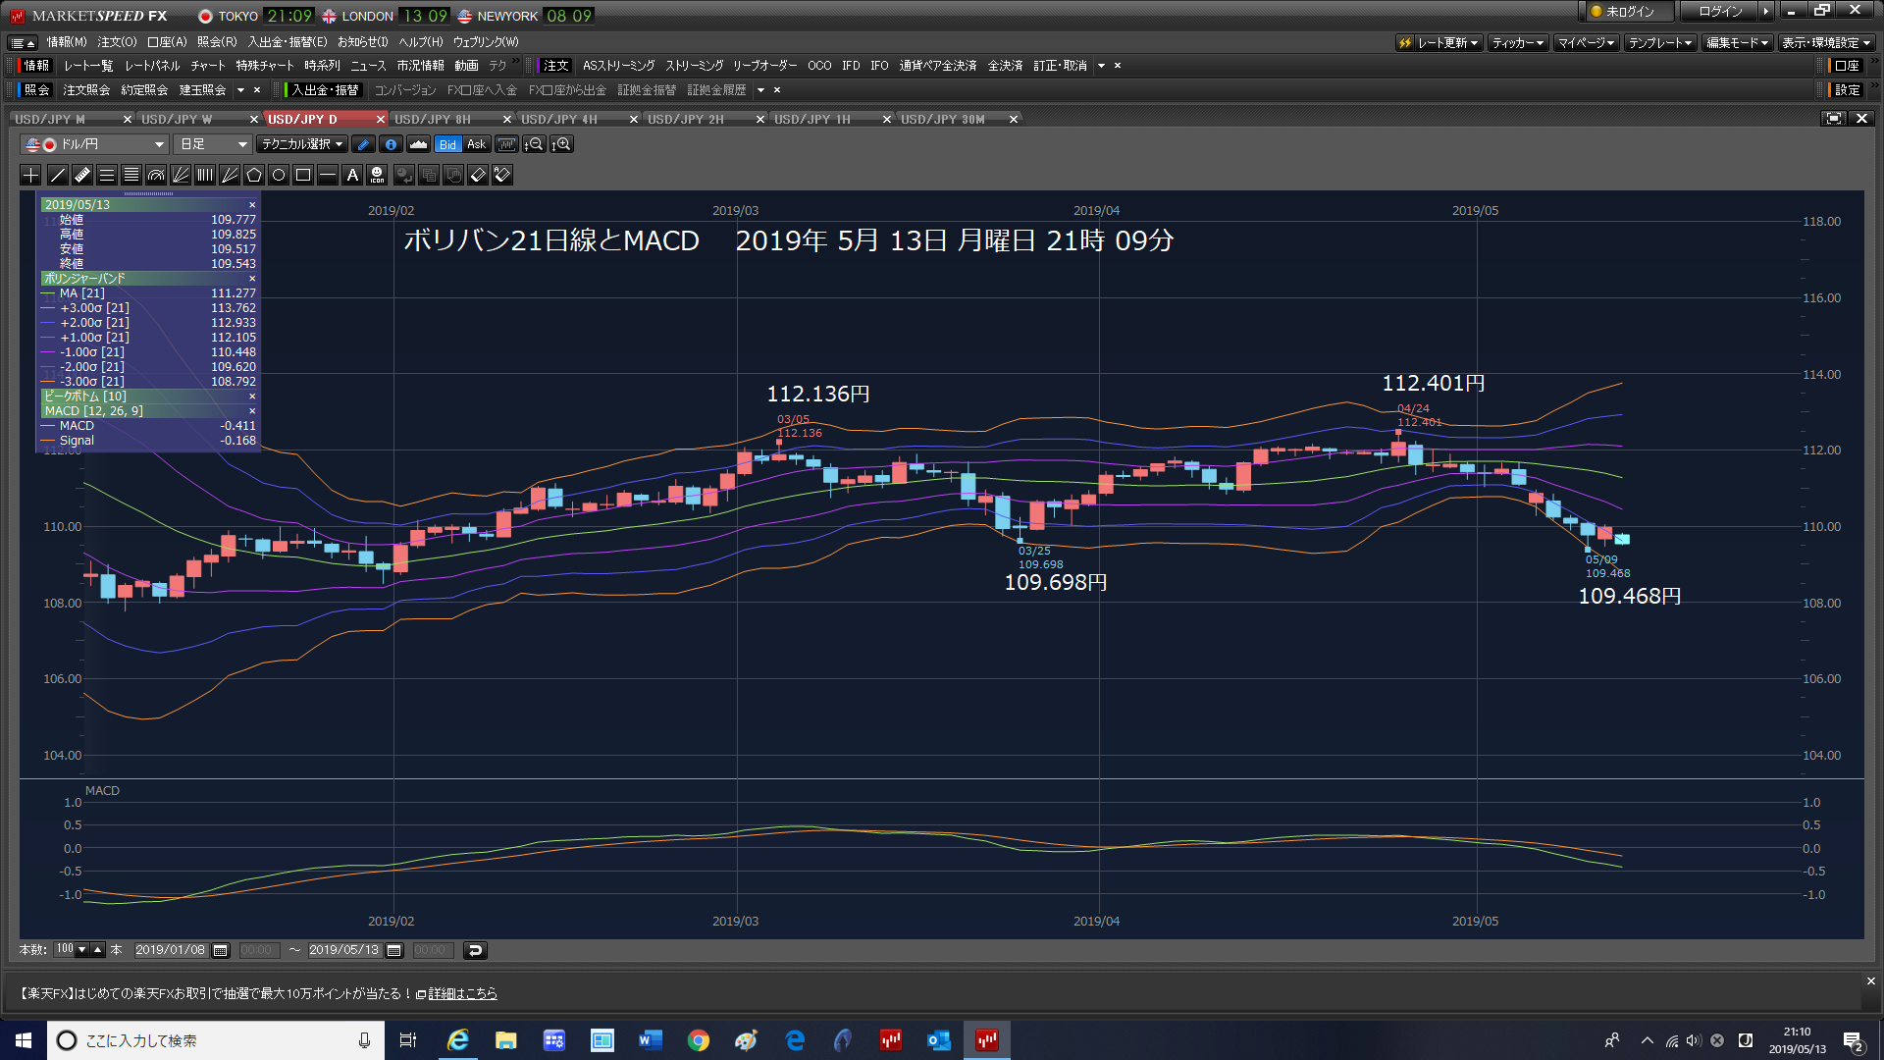Open the ティッカー dropdown
Viewport: 1884px width, 1060px height.
pos(1517,42)
